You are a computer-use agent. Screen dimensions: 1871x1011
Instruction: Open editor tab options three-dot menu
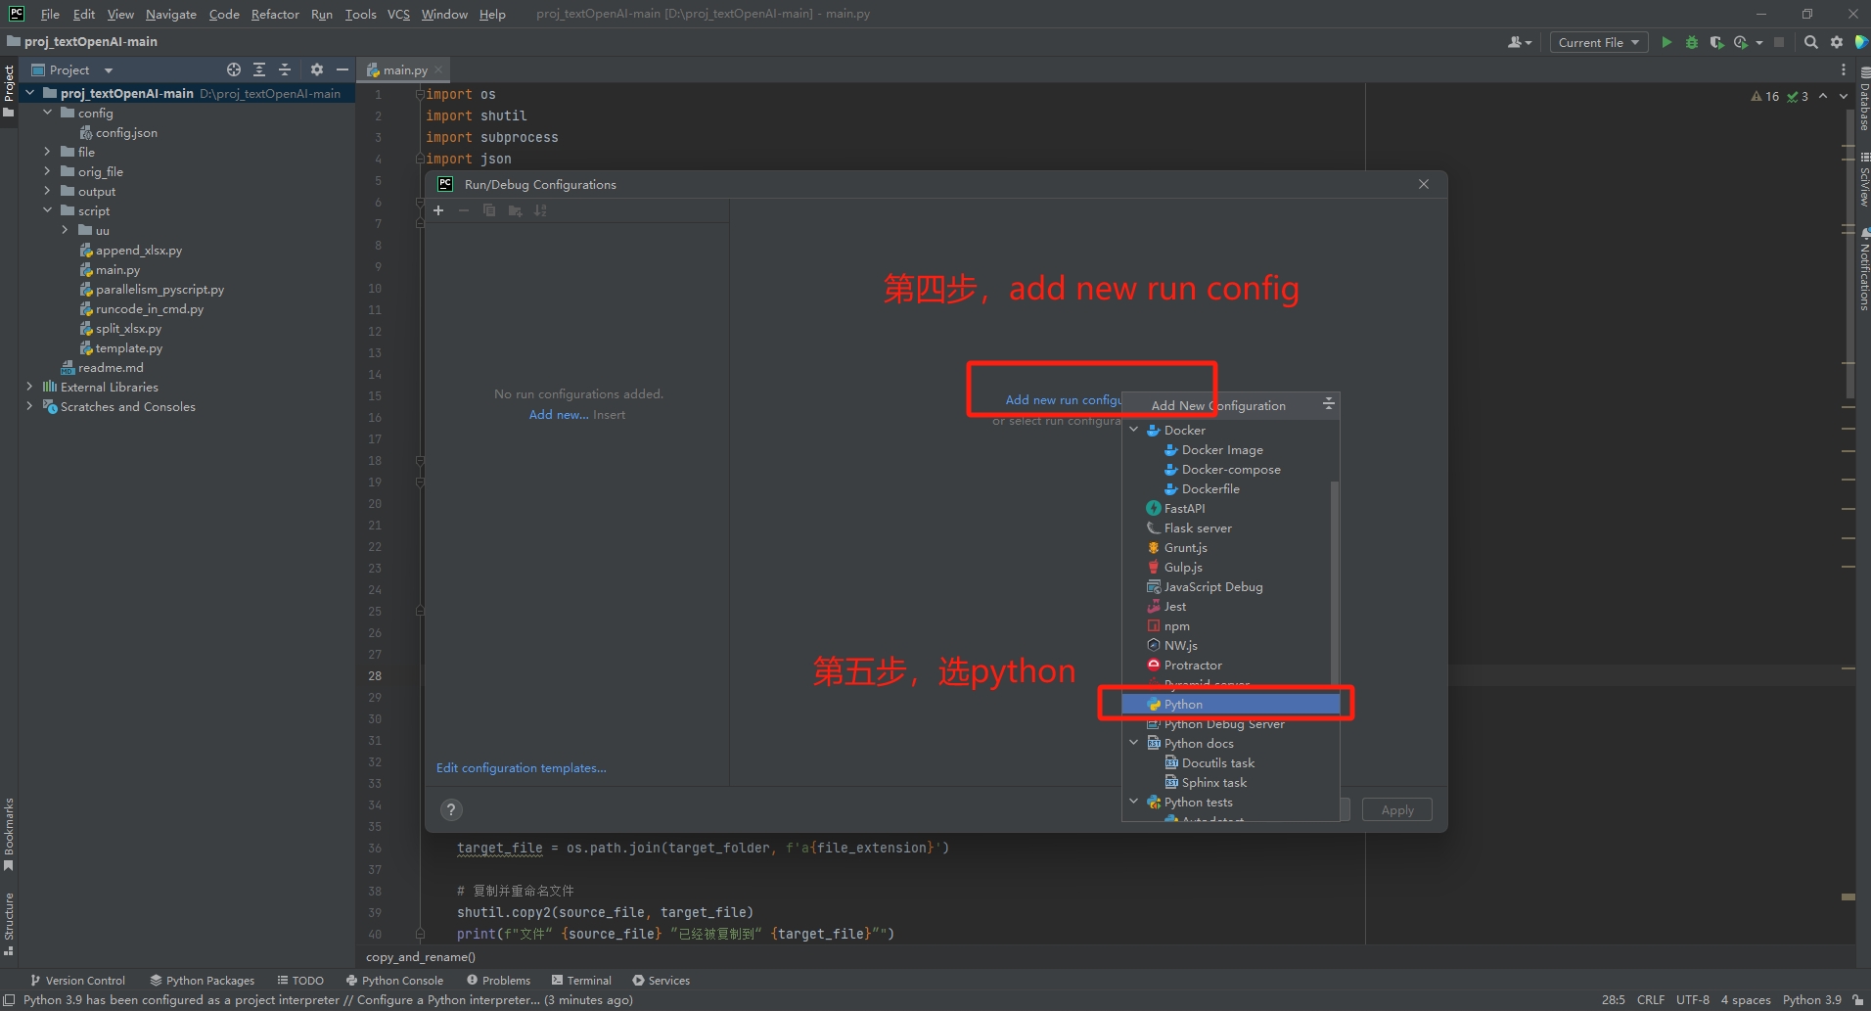(x=1844, y=69)
